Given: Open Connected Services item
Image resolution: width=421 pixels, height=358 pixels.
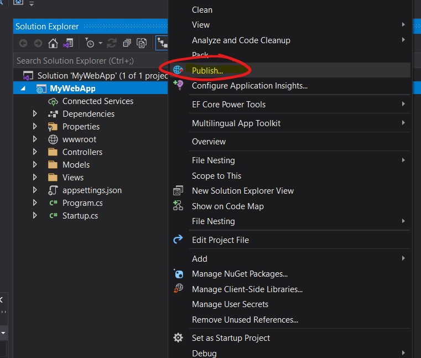Looking at the screenshot, I should [98, 101].
